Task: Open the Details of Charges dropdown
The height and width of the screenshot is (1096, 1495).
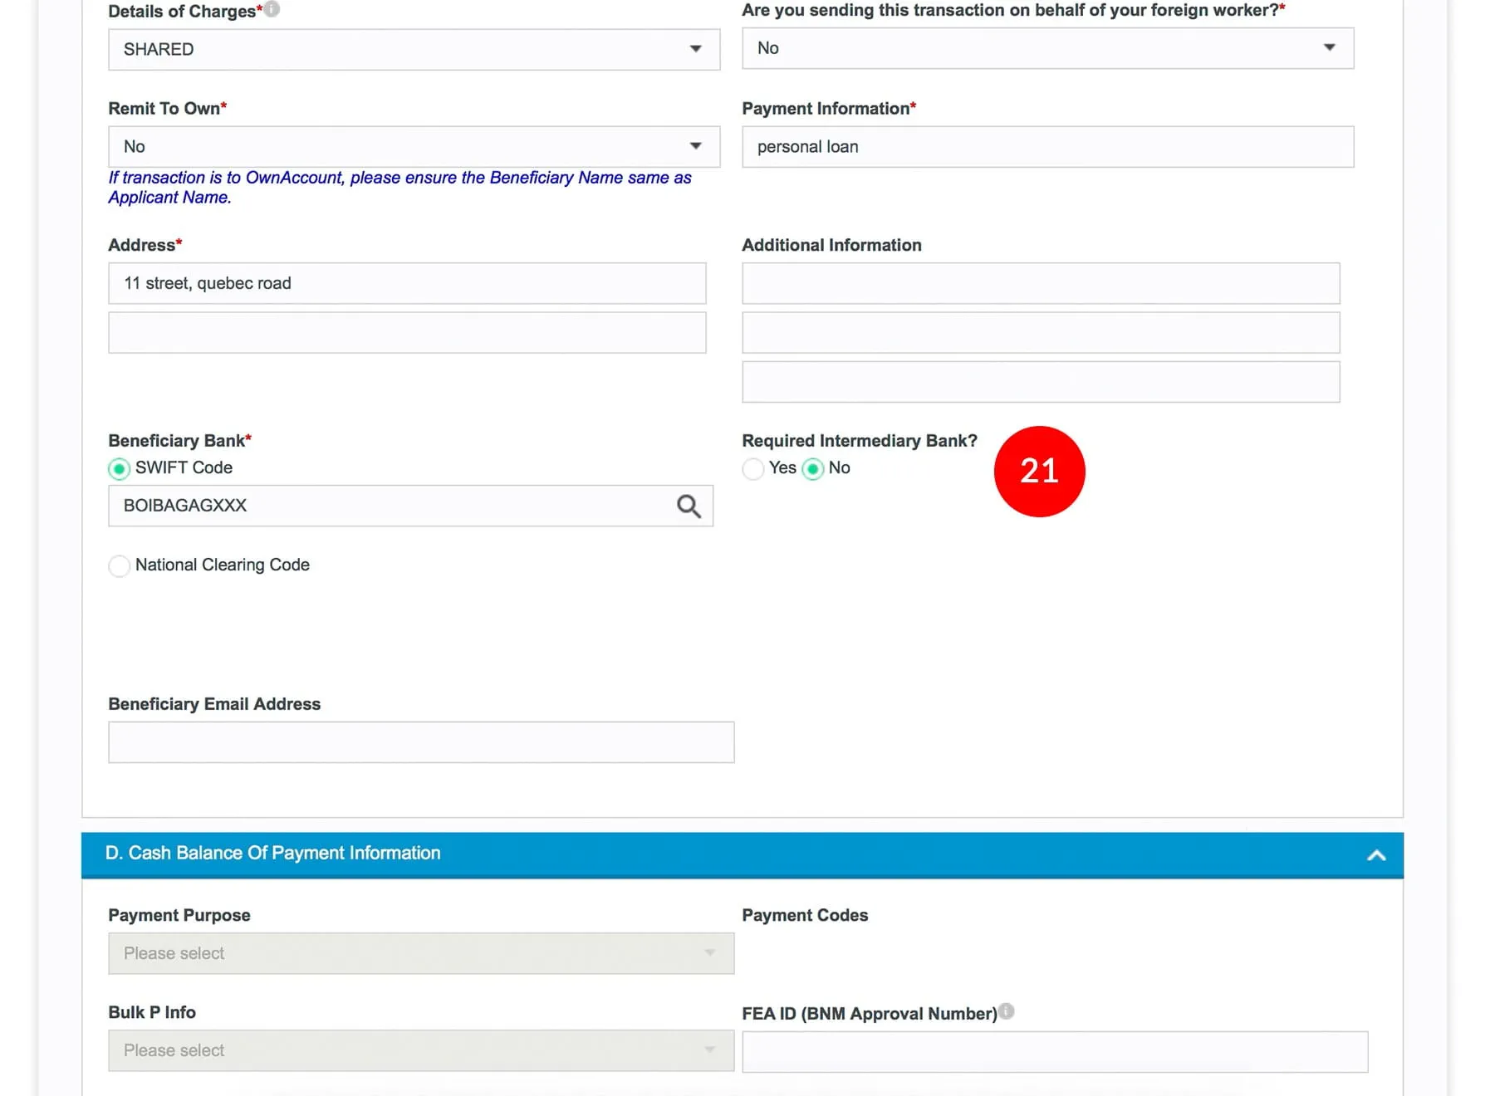Action: pos(414,49)
